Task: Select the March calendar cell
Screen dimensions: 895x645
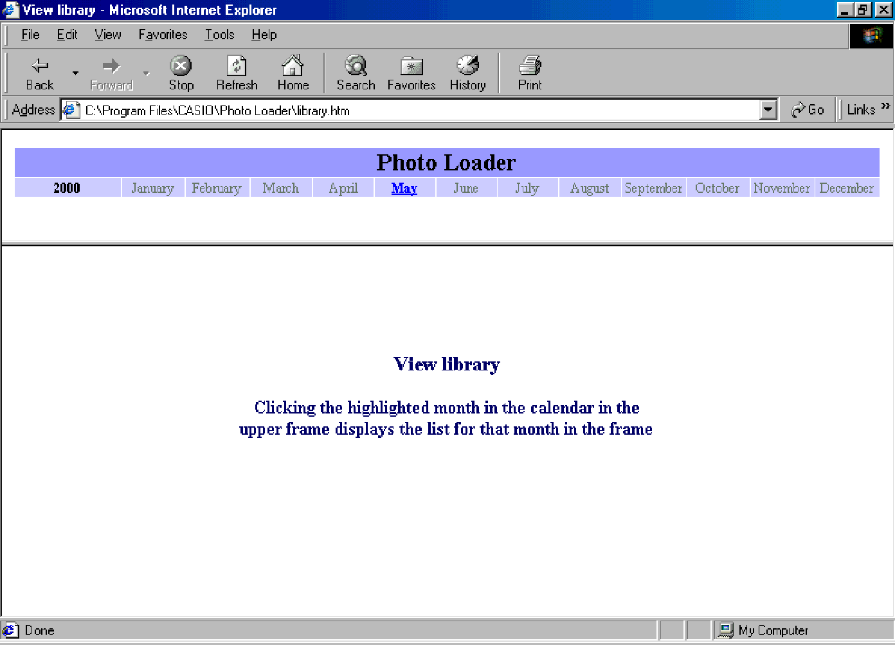Action: pyautogui.click(x=281, y=188)
